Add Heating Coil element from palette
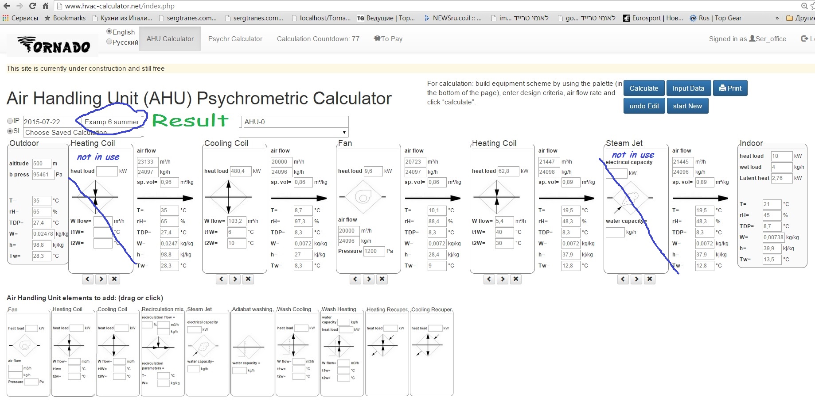Image resolution: width=815 pixels, height=409 pixels. click(73, 352)
